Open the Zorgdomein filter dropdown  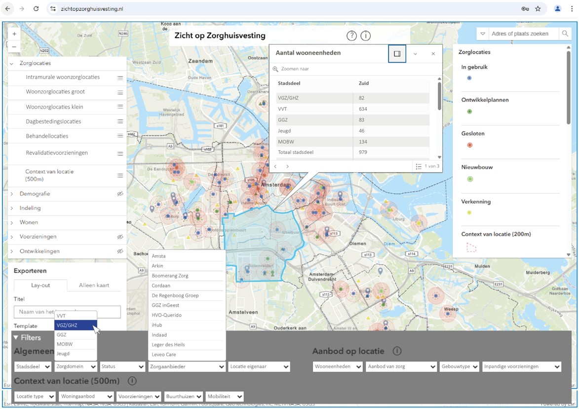[x=76, y=367]
